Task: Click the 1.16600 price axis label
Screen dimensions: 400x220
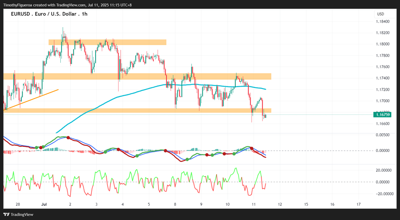Action: [383, 124]
